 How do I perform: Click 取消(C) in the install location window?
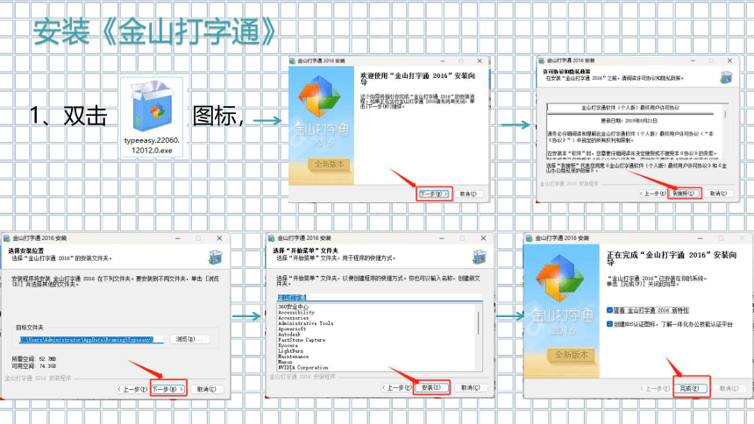207,389
